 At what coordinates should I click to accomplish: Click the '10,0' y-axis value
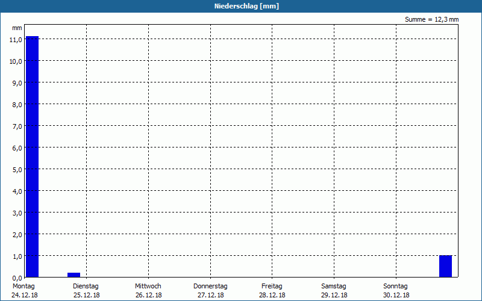tap(16, 61)
